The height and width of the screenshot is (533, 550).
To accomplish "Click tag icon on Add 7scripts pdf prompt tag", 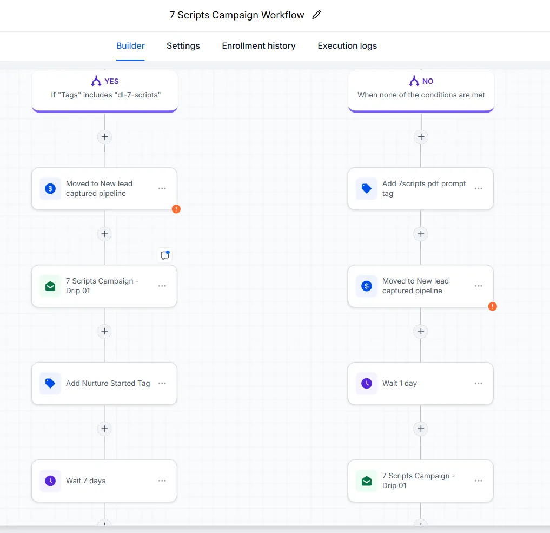I will (367, 189).
